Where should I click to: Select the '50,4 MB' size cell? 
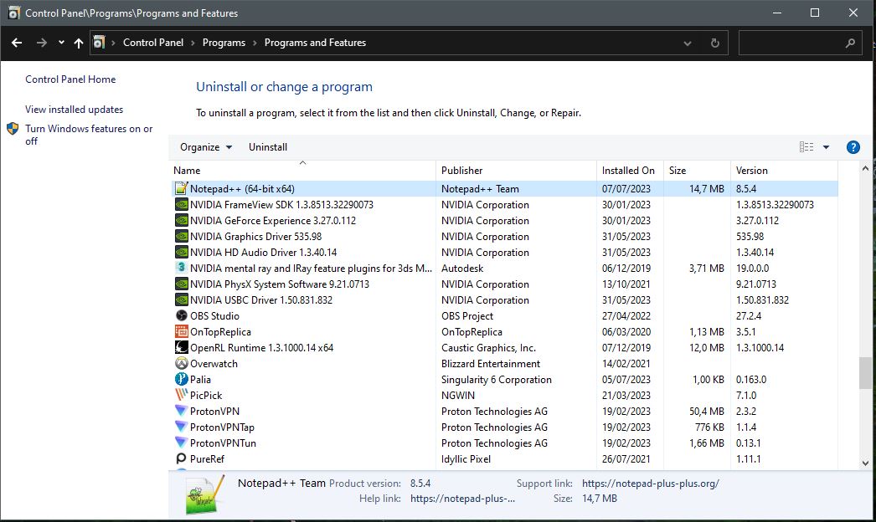[x=706, y=412]
